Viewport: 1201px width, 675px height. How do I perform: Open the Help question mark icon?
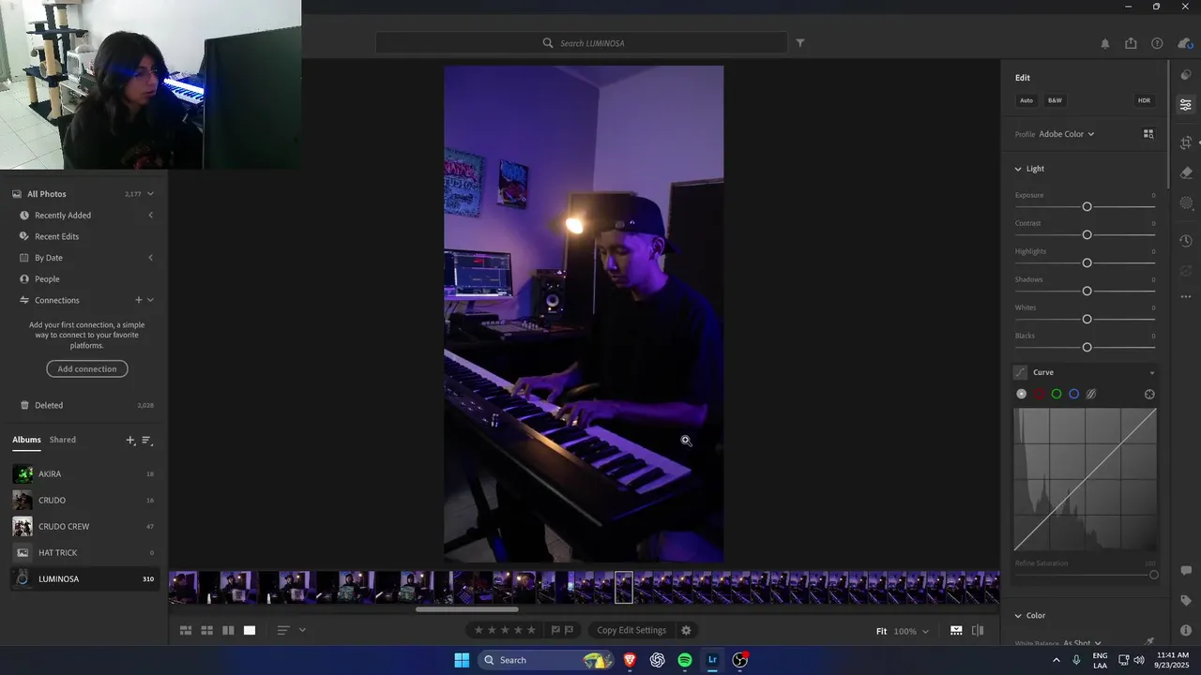tap(1157, 43)
